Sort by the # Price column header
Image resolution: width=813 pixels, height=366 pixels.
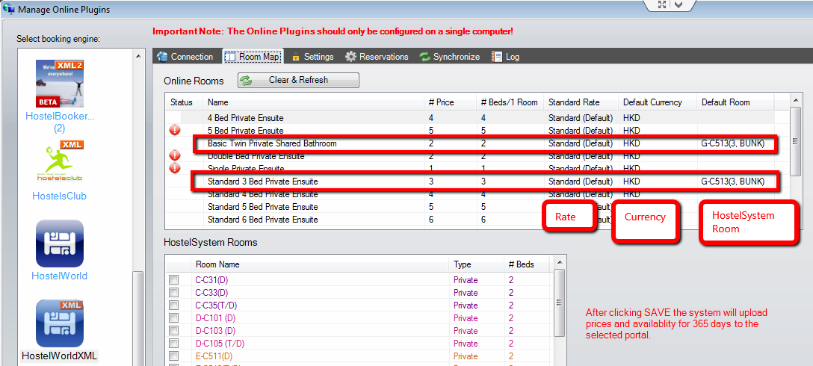(450, 102)
